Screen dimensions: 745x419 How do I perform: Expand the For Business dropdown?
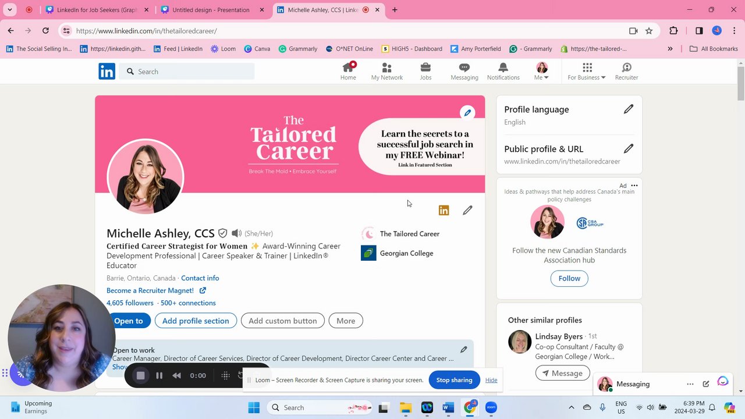587,72
